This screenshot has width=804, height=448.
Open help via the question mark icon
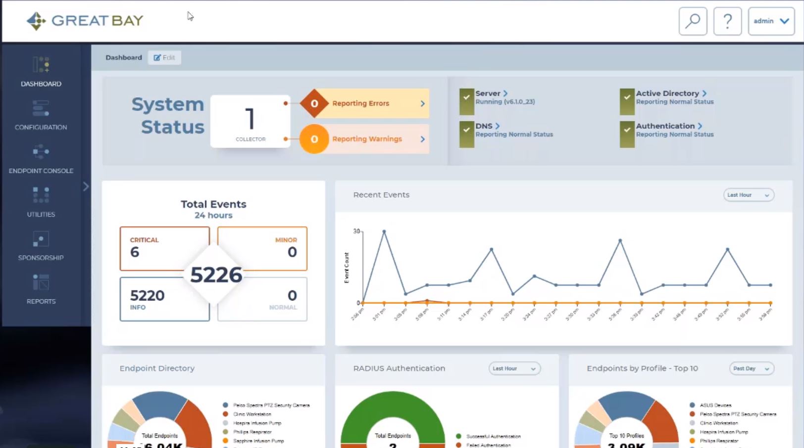coord(727,21)
